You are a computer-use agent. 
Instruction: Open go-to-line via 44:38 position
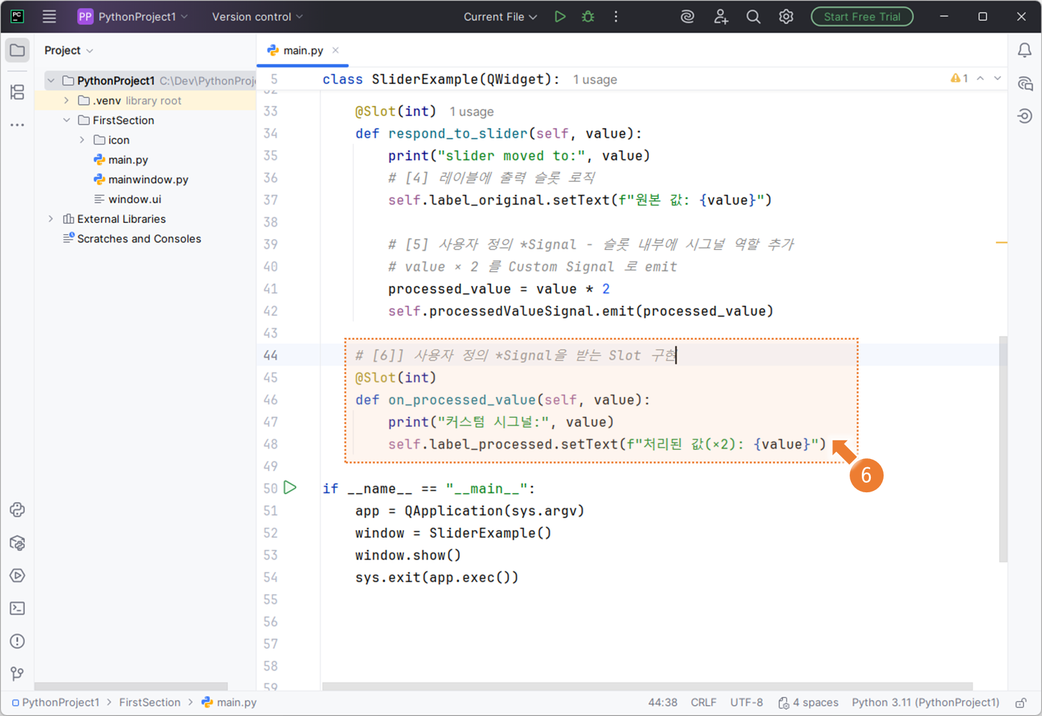point(662,703)
